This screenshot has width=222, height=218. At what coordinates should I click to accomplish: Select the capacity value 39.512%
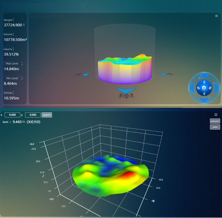pos(11,54)
